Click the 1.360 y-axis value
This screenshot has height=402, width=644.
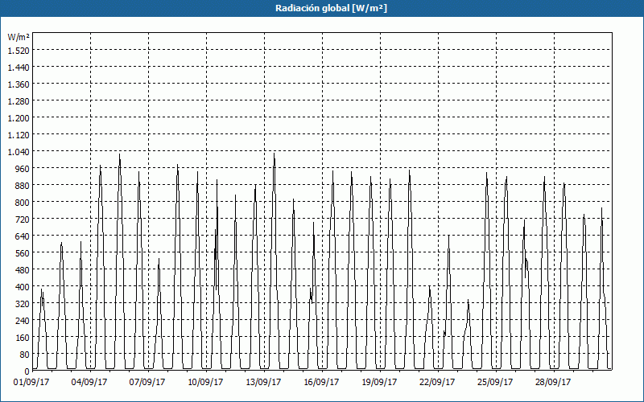point(19,84)
